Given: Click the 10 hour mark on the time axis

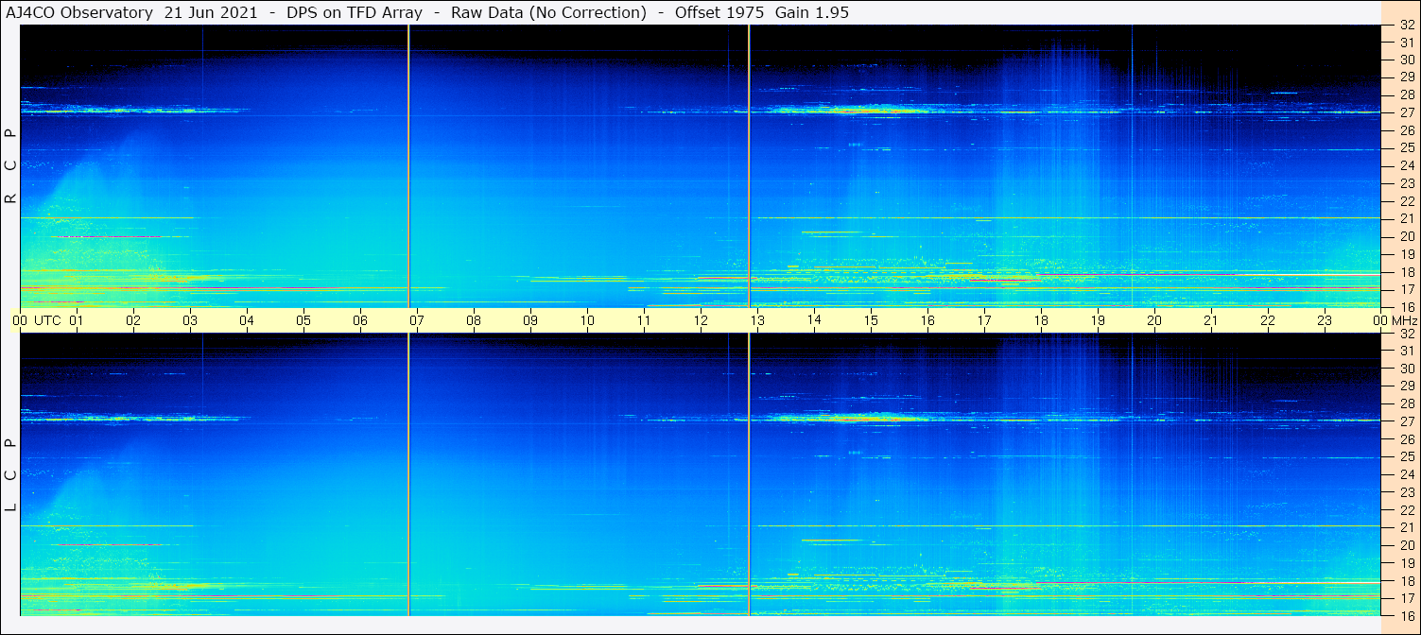Looking at the screenshot, I should [x=587, y=320].
